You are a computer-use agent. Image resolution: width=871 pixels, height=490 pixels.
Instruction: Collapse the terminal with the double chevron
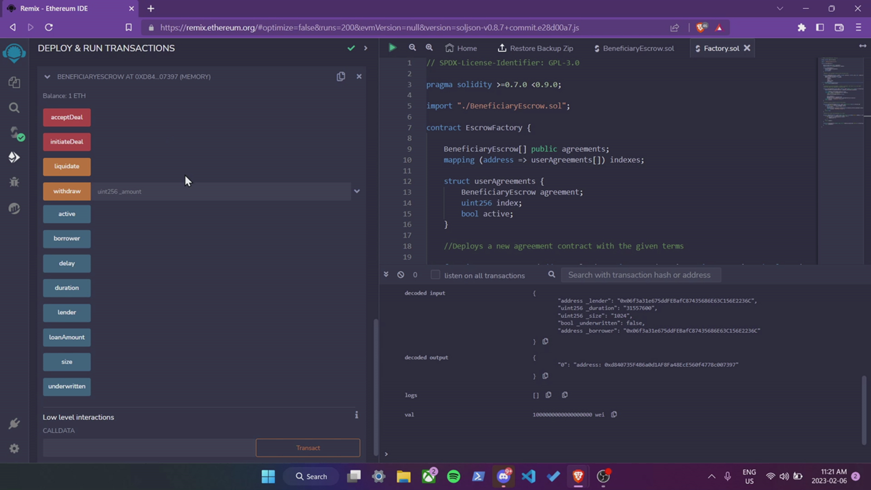[386, 274]
